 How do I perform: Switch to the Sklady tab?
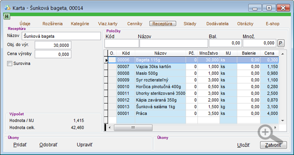pos(190,24)
